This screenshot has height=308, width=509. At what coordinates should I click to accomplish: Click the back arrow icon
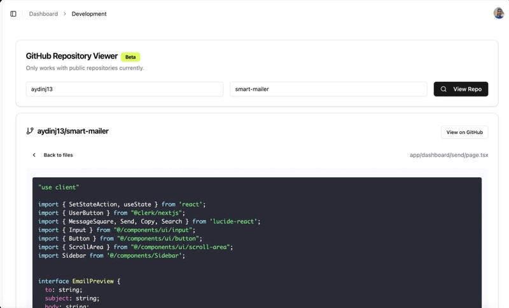34,155
